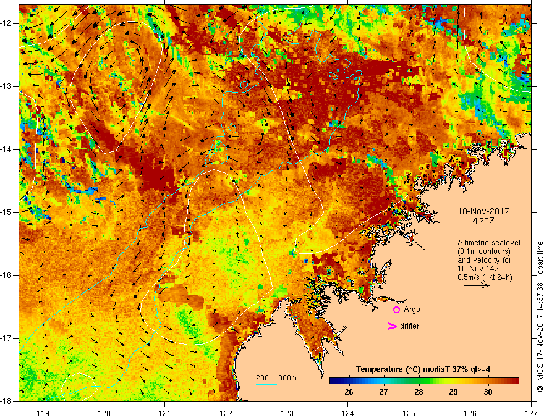Screen dimensions: 544x420
Task: Click longitude axis label '123'
Action: (287, 413)
